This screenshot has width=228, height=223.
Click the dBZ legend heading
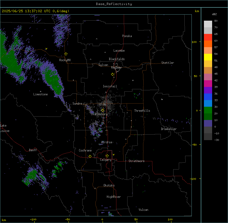[x=214, y=14]
